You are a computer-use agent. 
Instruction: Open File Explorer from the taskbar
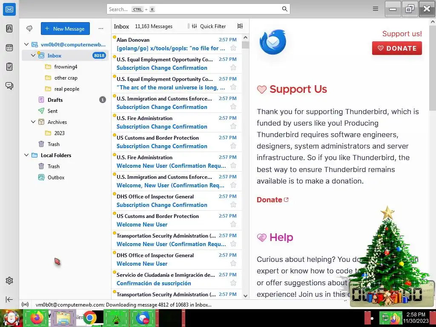tap(63, 318)
